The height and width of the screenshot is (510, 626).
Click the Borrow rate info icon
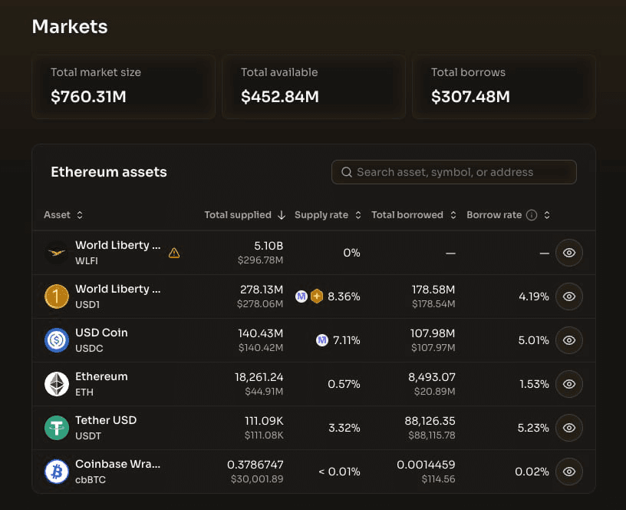(x=532, y=215)
